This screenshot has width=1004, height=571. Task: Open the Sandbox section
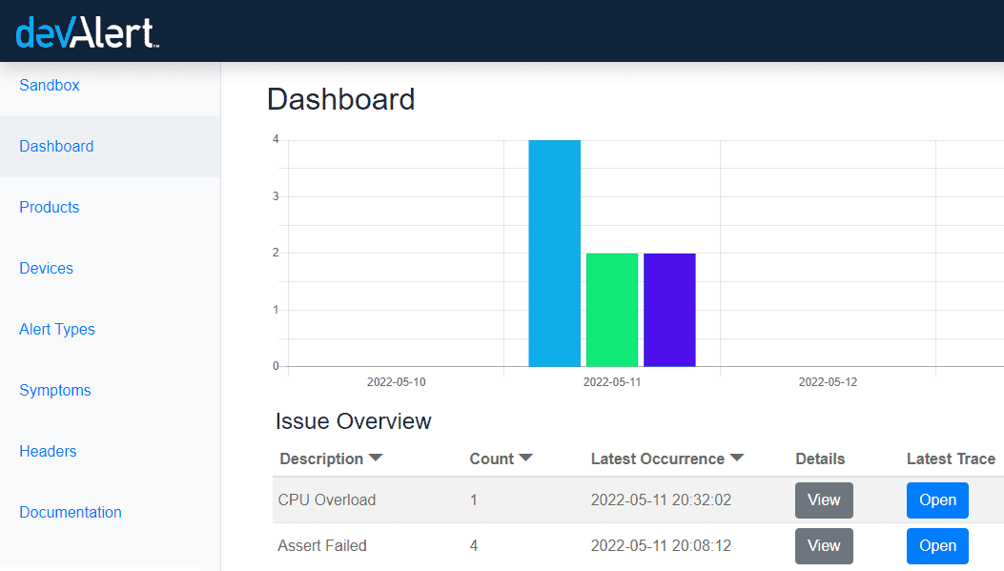49,85
